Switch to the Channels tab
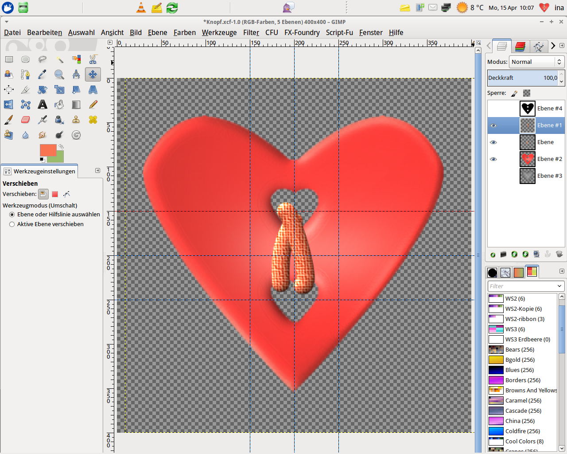This screenshot has height=454, width=567. pyautogui.click(x=520, y=46)
